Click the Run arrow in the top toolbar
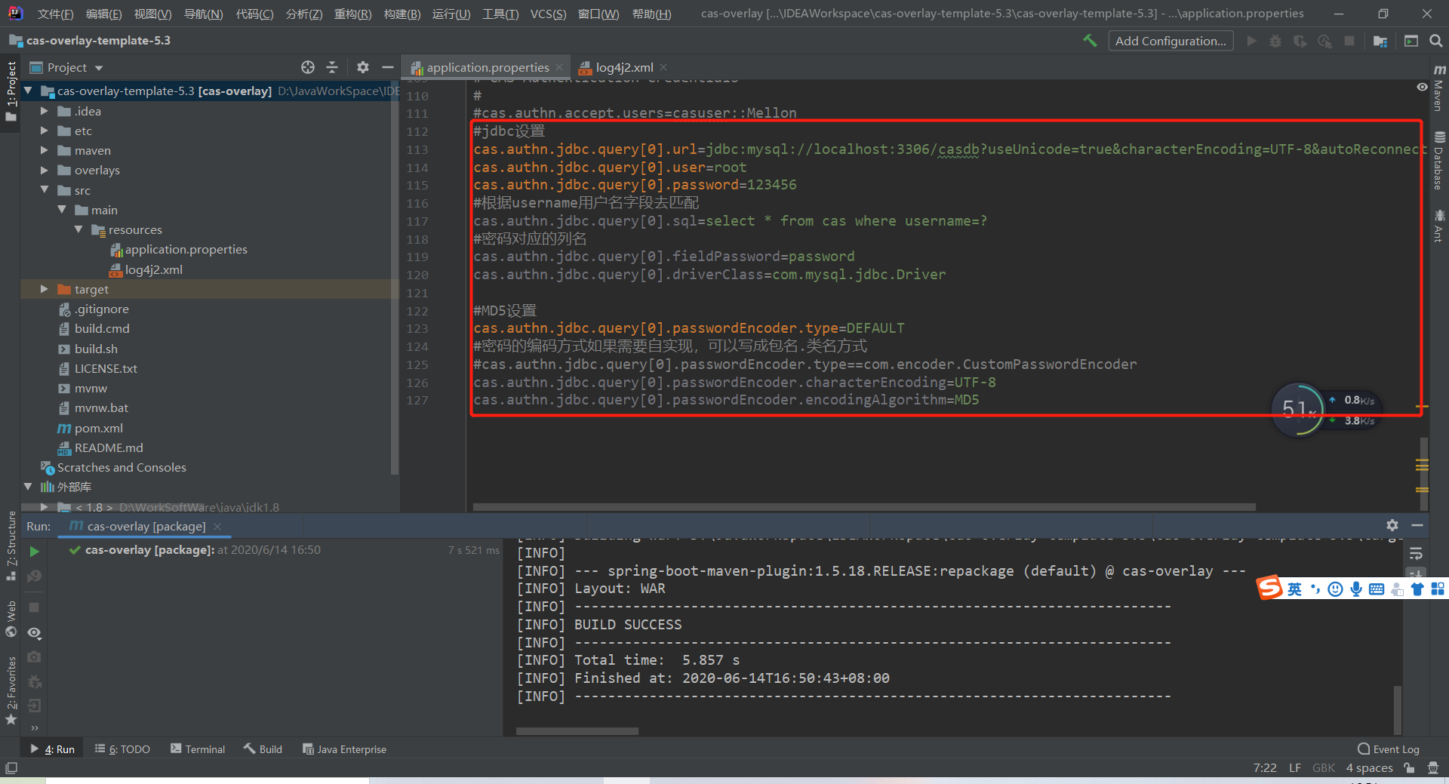Image resolution: width=1449 pixels, height=784 pixels. coord(1251,41)
